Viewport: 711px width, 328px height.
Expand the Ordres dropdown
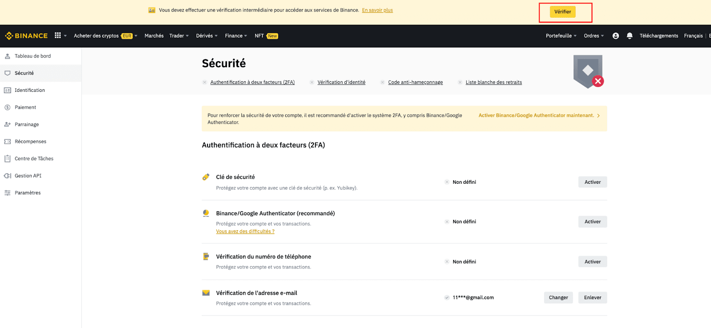pyautogui.click(x=602, y=36)
